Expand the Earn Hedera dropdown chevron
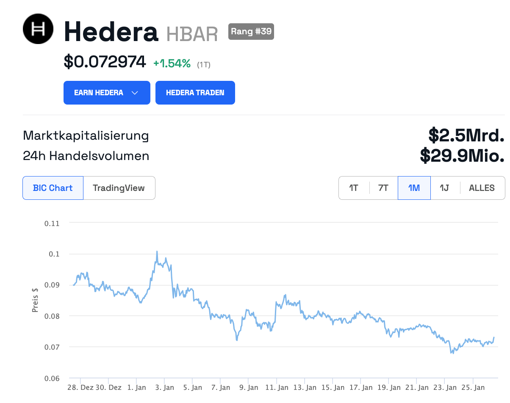 tap(135, 93)
